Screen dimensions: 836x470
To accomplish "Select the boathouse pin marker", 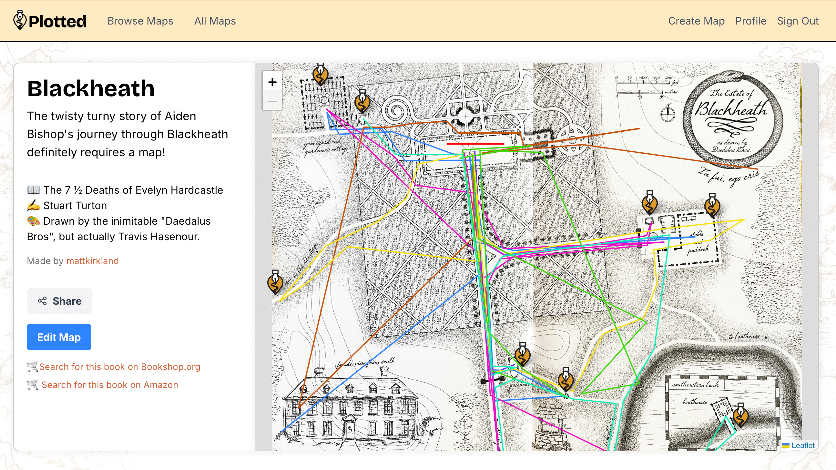I will coord(740,415).
